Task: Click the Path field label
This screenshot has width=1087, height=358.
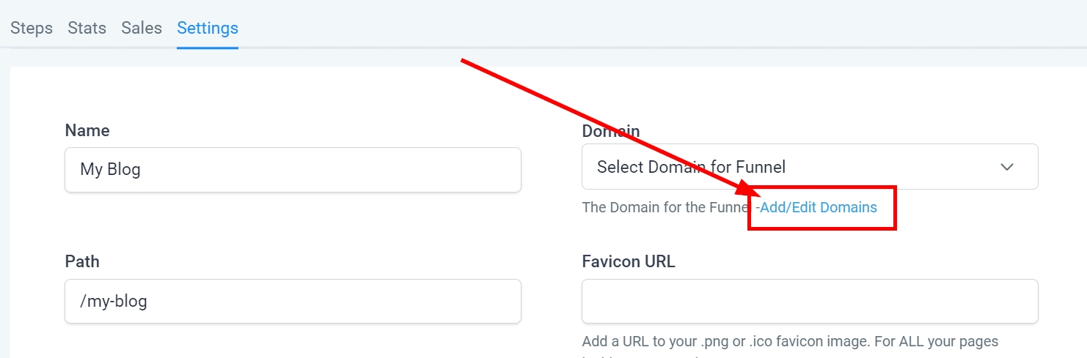Action: [x=82, y=261]
